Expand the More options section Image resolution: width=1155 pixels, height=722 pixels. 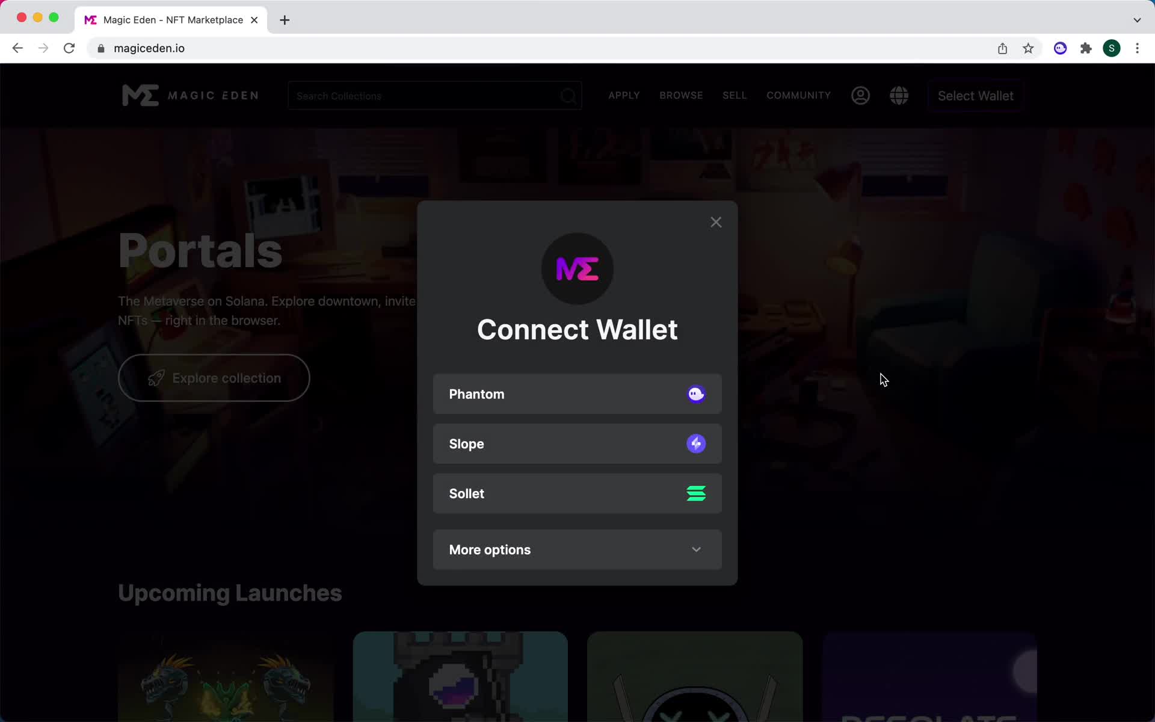tap(577, 550)
